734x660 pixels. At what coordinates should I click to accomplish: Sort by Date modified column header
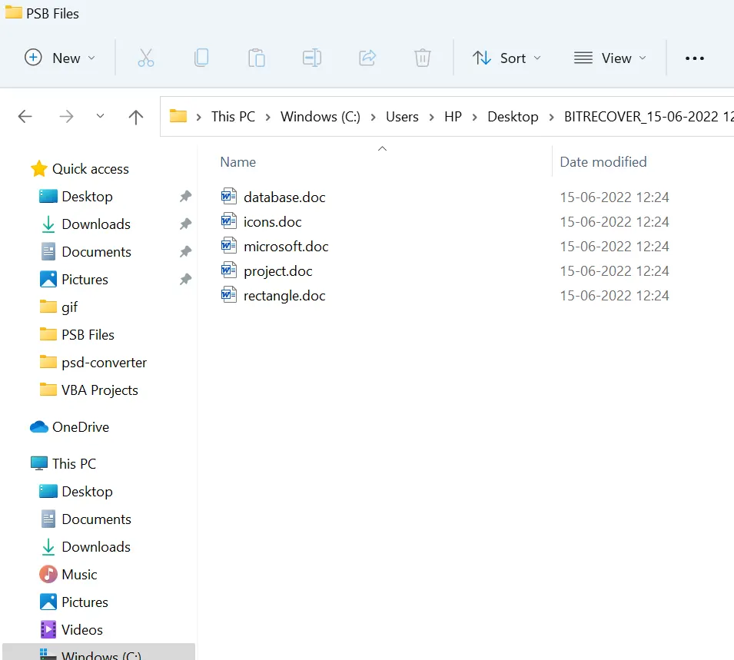click(603, 162)
